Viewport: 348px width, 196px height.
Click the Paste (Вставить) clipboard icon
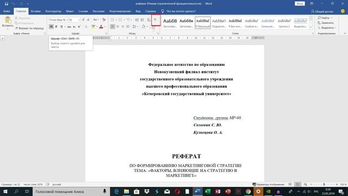[x=8, y=20]
